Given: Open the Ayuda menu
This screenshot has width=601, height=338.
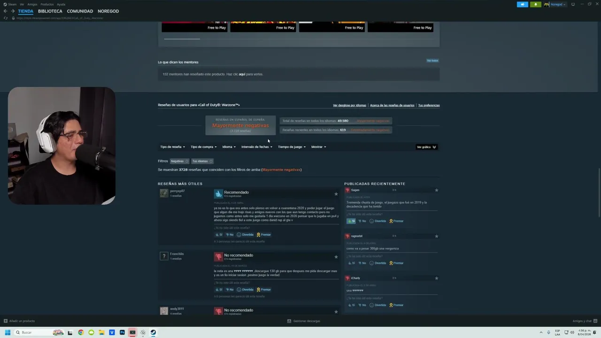Looking at the screenshot, I should (61, 4).
